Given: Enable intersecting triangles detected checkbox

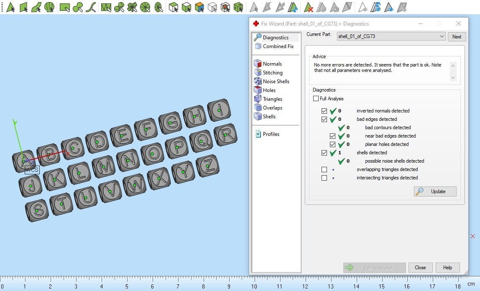Looking at the screenshot, I should (x=324, y=178).
